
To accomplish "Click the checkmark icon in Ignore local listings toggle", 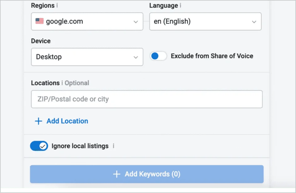I will 43,146.
